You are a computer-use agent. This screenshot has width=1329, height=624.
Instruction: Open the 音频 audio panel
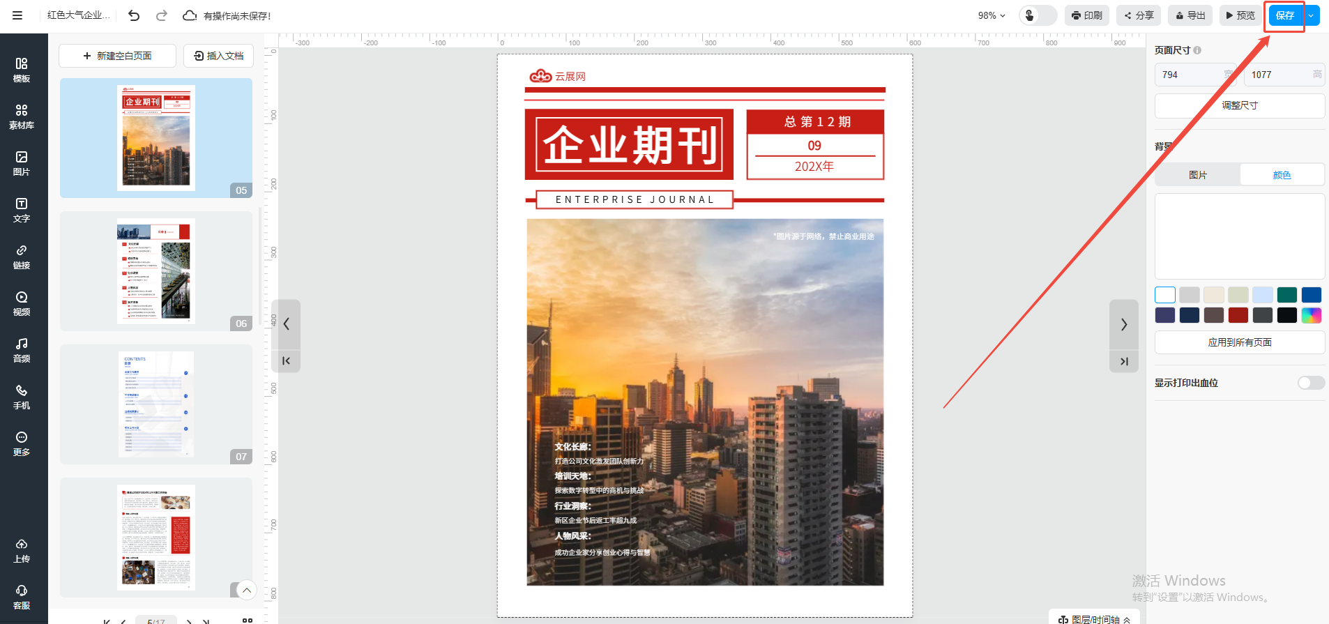[x=22, y=350]
